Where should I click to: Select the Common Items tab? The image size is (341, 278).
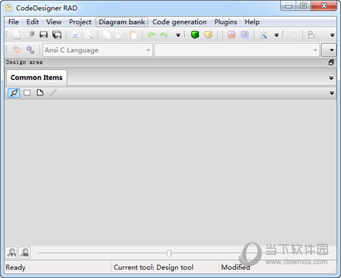37,77
